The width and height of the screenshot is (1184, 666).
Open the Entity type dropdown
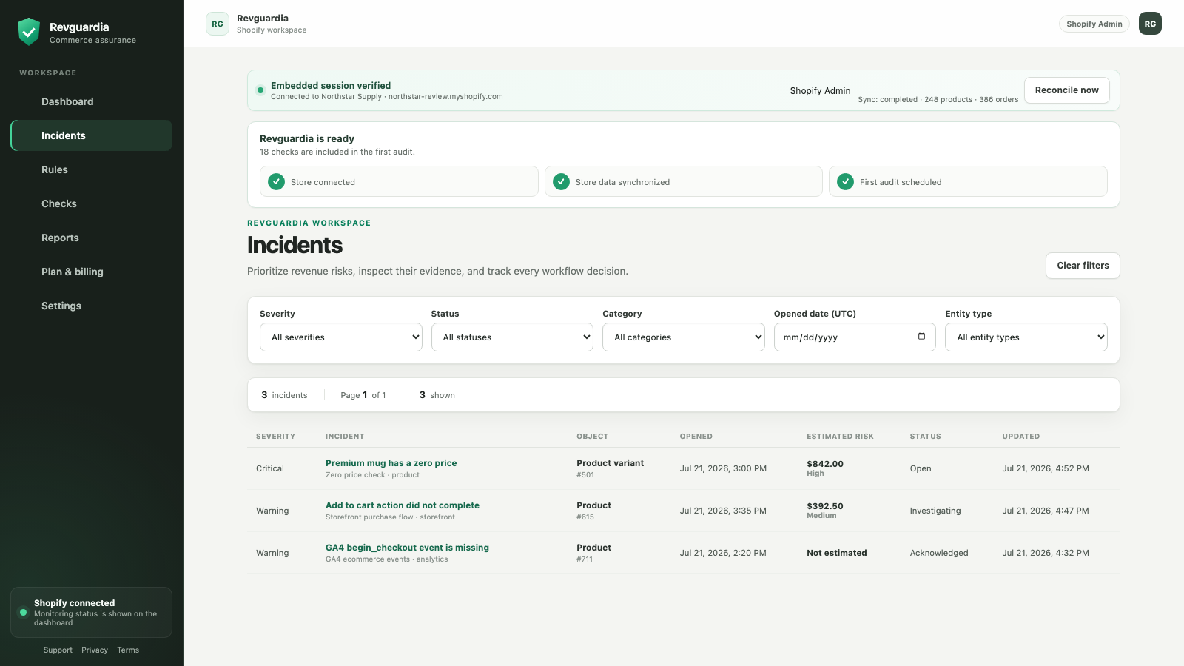pyautogui.click(x=1026, y=337)
